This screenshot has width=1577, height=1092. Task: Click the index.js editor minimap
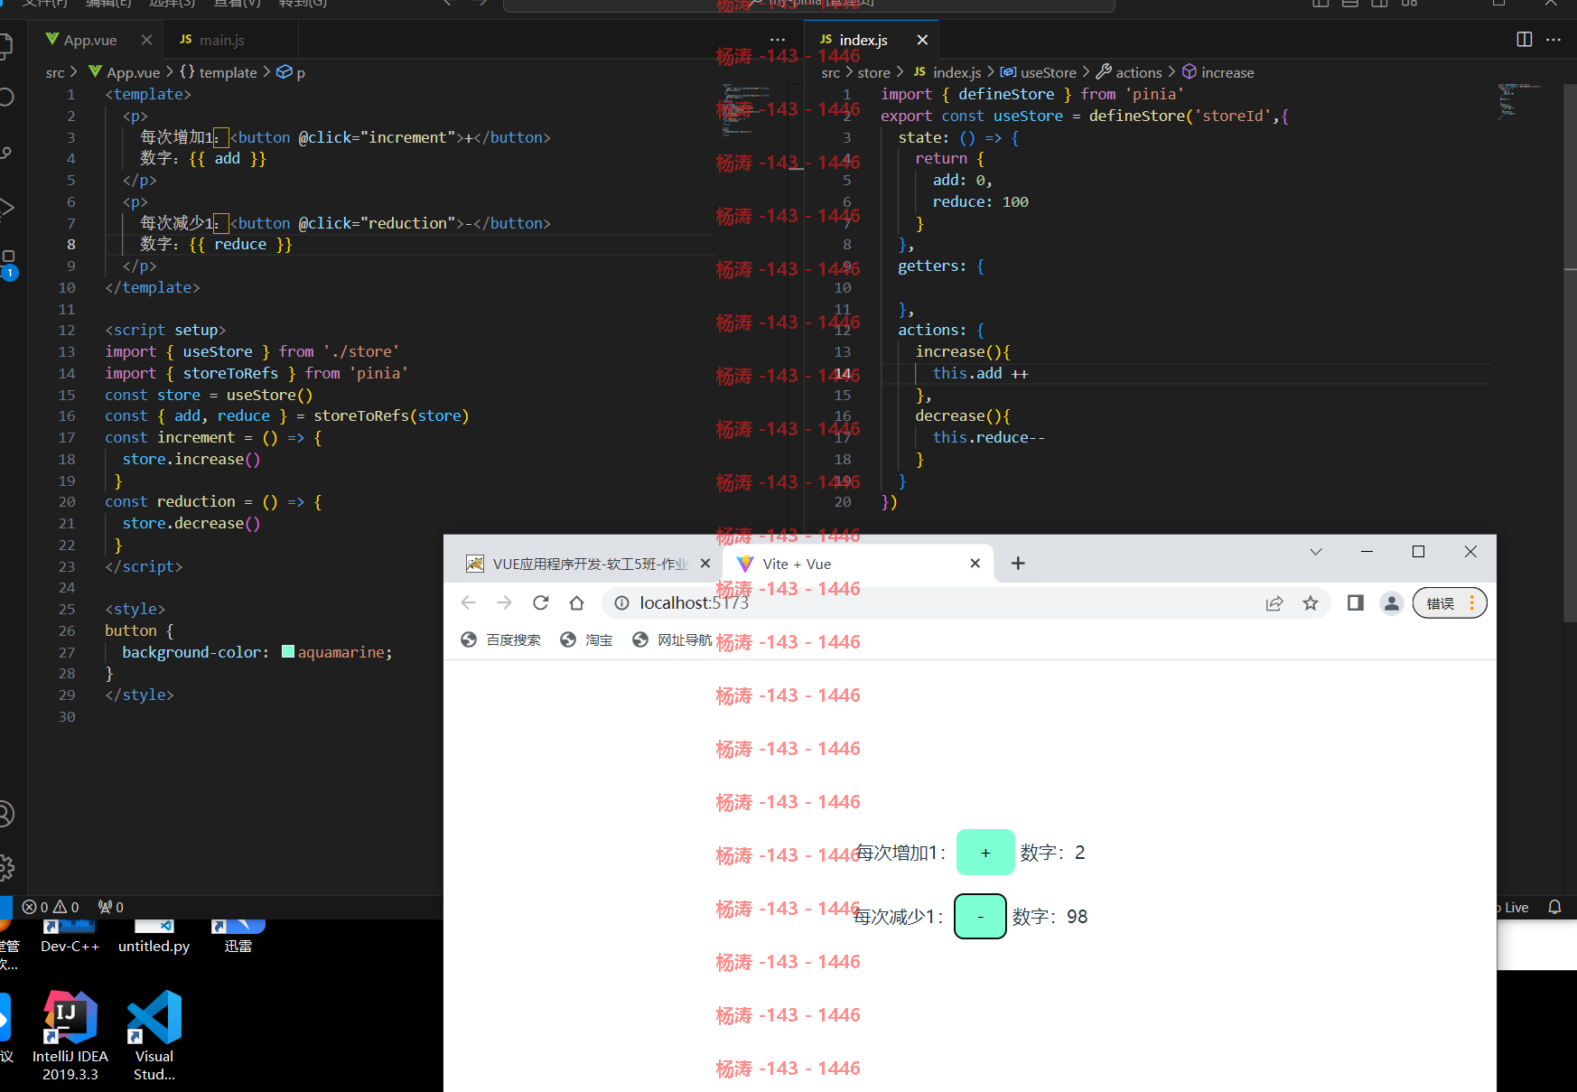[x=1519, y=101]
